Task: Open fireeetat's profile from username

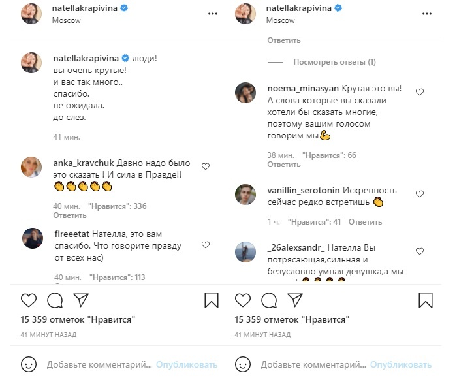Action: (74, 234)
